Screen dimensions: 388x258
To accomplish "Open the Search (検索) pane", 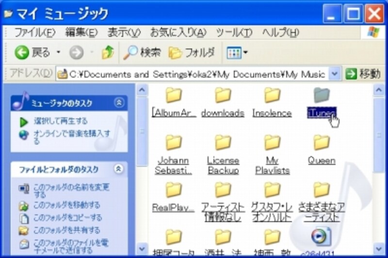I will click(x=142, y=52).
